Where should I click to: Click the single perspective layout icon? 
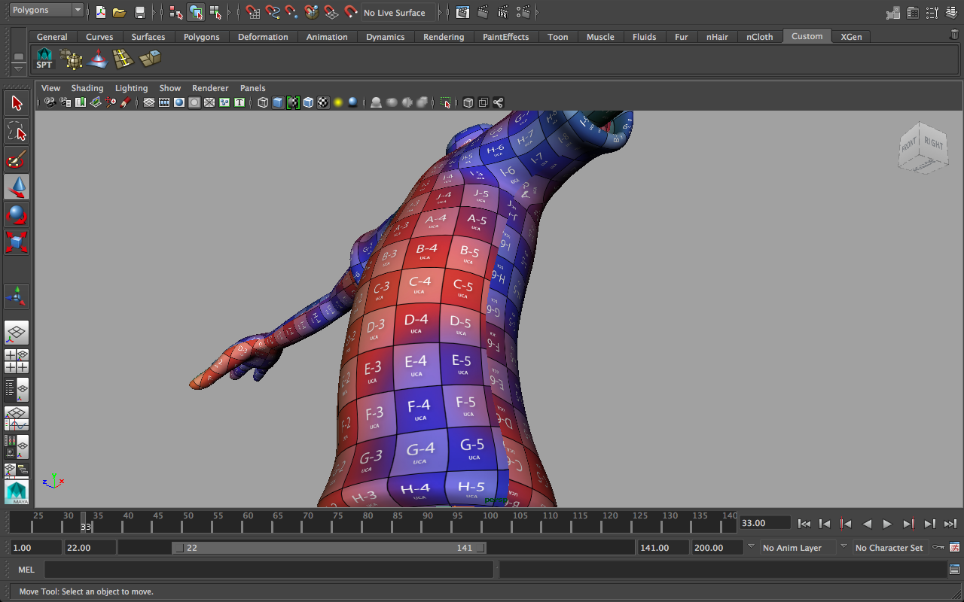17,333
